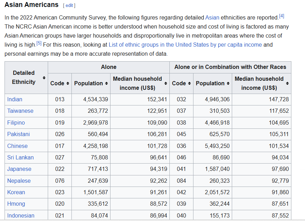Edit the Asian Americans section

[69, 6]
